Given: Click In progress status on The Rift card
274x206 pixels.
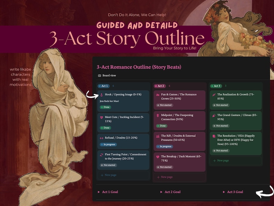Looking at the screenshot, I should (x=165, y=147).
